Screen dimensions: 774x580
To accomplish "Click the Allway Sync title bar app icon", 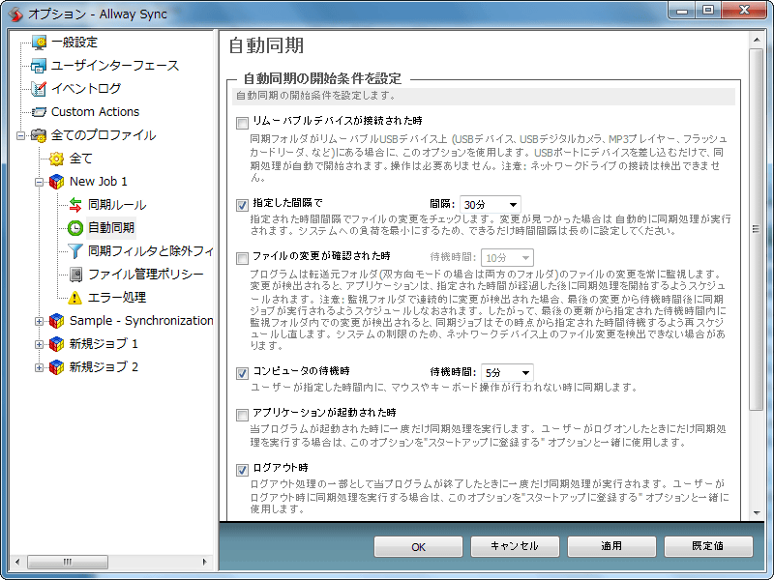I will click(x=15, y=14).
